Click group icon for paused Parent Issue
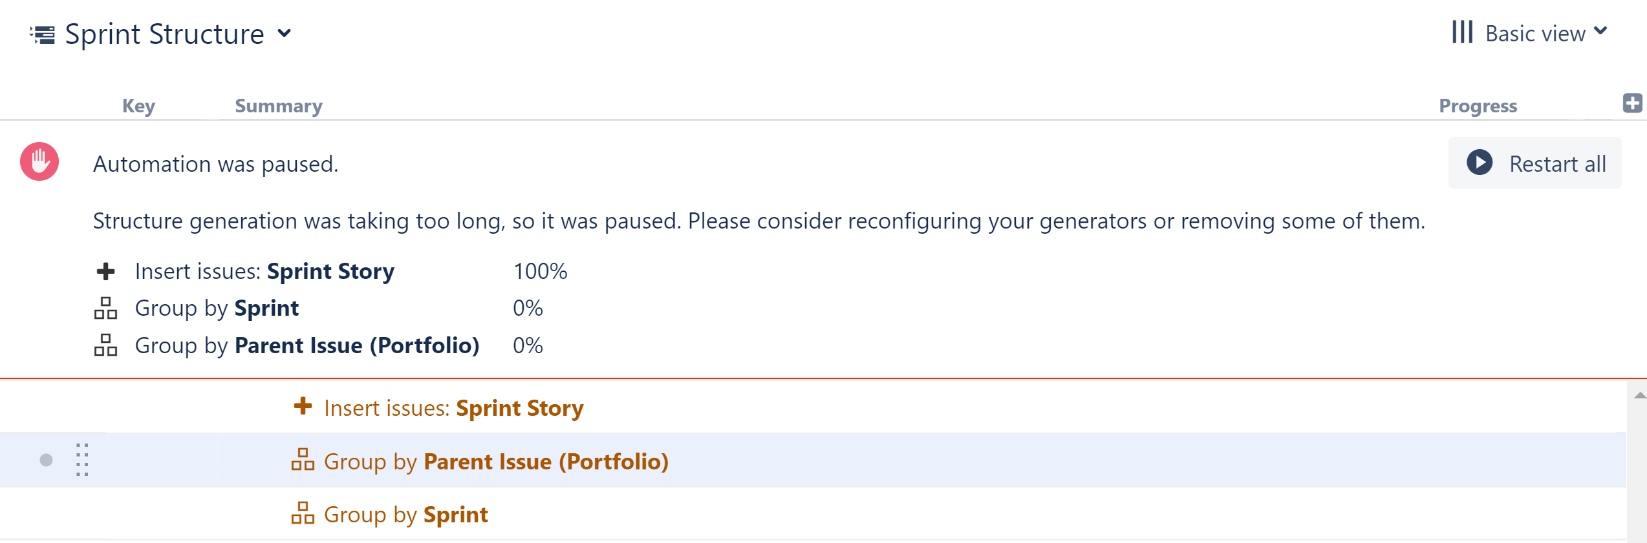The height and width of the screenshot is (543, 1647). pos(105,345)
